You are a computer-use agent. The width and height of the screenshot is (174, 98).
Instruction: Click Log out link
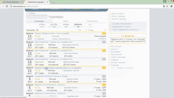click(114, 49)
